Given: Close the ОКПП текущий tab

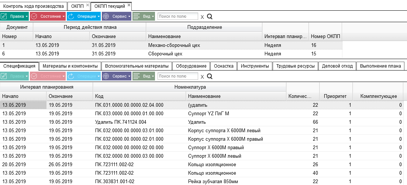Looking at the screenshot, I should (x=129, y=5).
